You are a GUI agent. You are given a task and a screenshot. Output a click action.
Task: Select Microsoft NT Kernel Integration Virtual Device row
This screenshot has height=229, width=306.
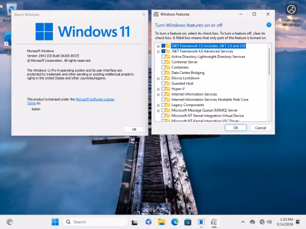(208, 116)
